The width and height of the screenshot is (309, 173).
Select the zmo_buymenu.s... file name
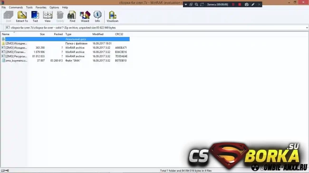(16, 61)
